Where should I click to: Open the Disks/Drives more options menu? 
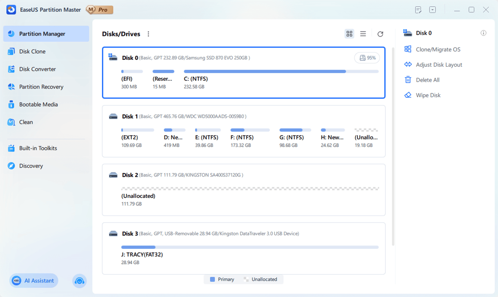tap(148, 34)
